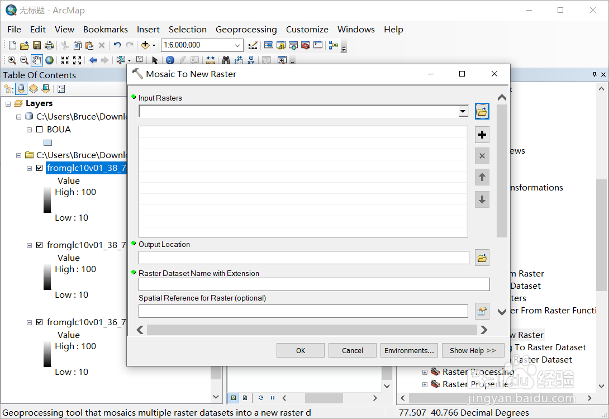Select the Measure ruler tool
609x419 pixels.
(211, 60)
